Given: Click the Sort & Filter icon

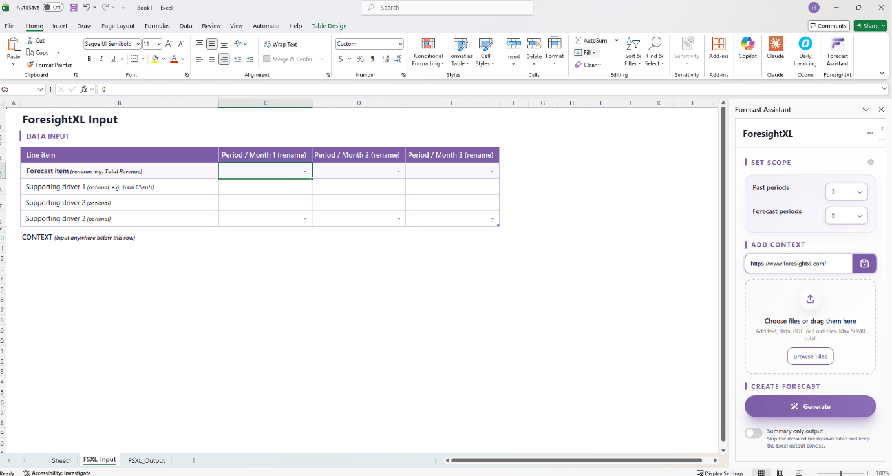Looking at the screenshot, I should 633,44.
